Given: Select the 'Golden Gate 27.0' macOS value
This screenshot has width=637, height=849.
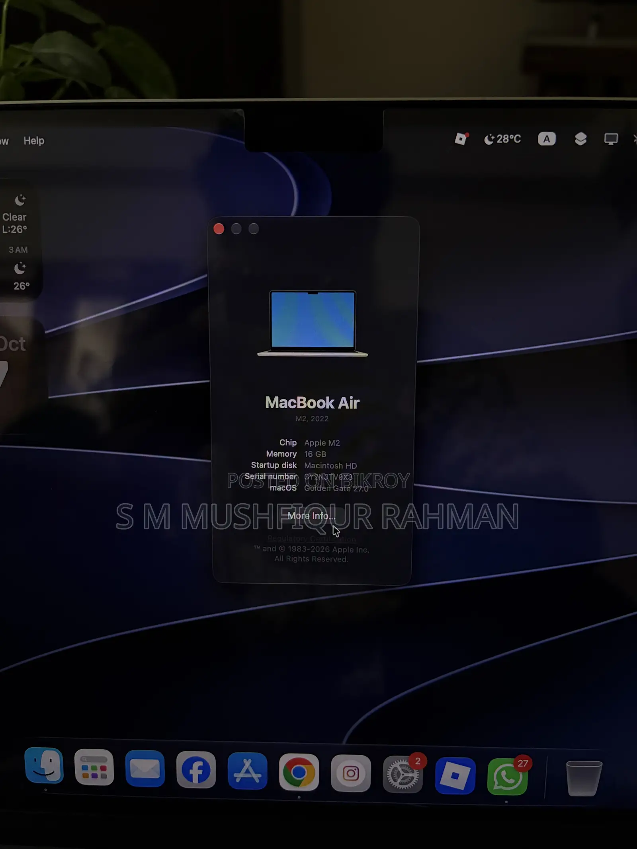Looking at the screenshot, I should click(336, 488).
